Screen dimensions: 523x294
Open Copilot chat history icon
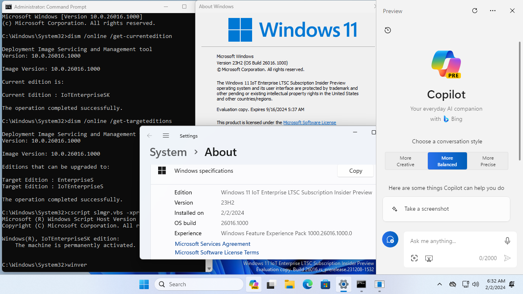coord(388,30)
